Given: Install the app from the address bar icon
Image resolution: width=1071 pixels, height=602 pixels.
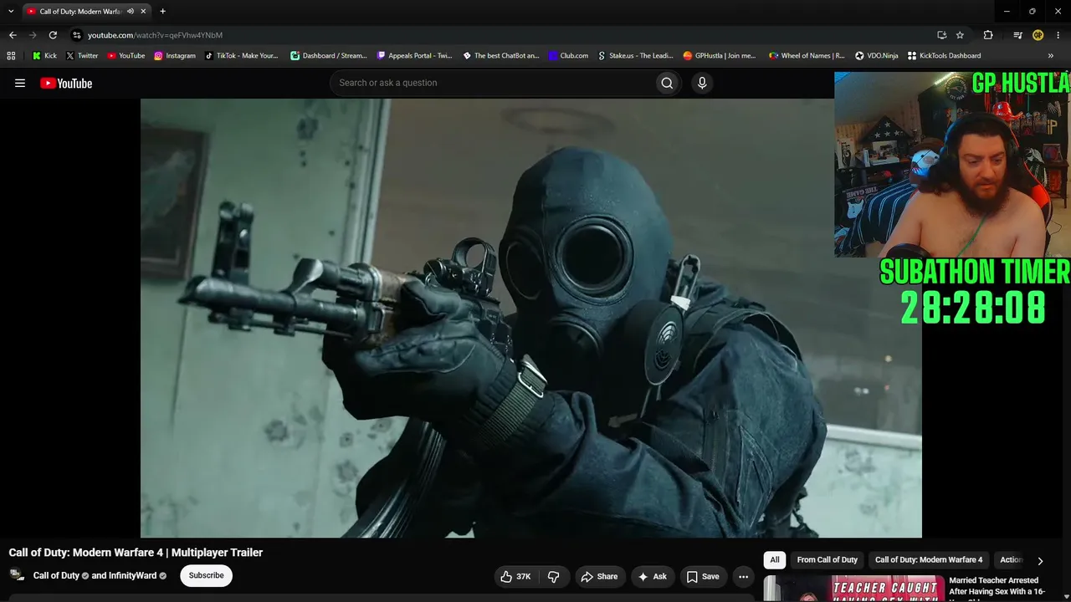Looking at the screenshot, I should (x=941, y=35).
